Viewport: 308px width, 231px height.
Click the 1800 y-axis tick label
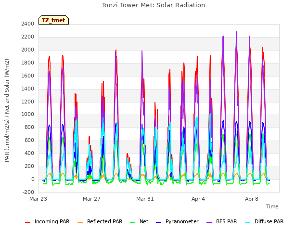tap(28, 63)
